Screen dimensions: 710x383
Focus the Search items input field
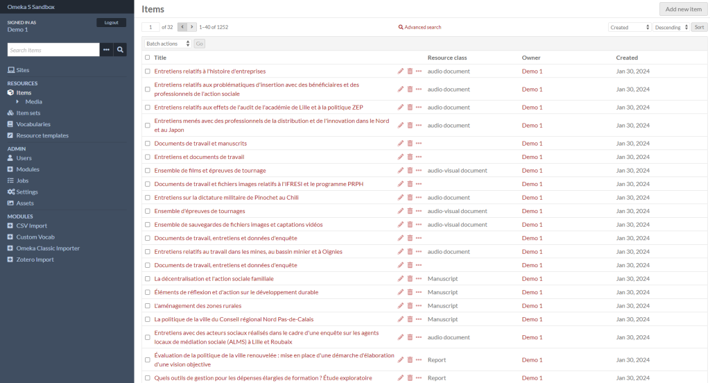(x=53, y=50)
